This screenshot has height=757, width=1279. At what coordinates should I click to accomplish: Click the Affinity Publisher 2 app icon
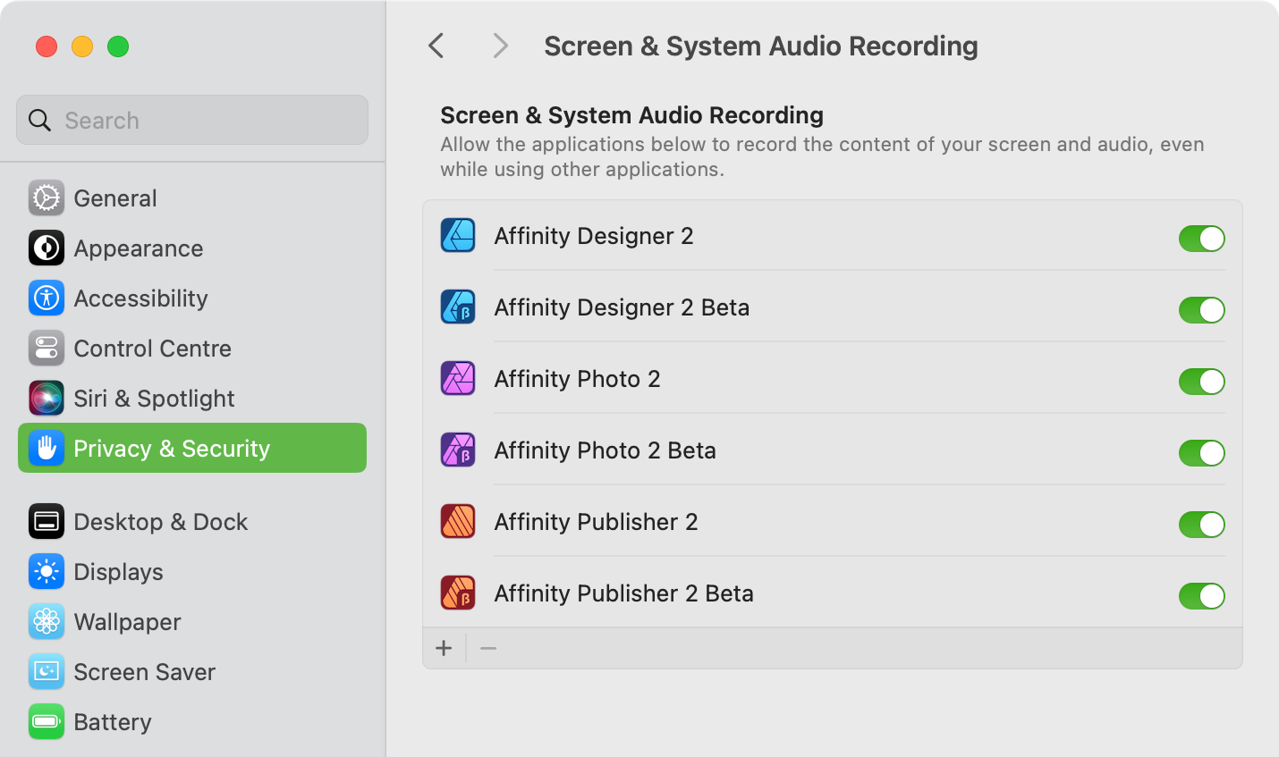tap(458, 522)
